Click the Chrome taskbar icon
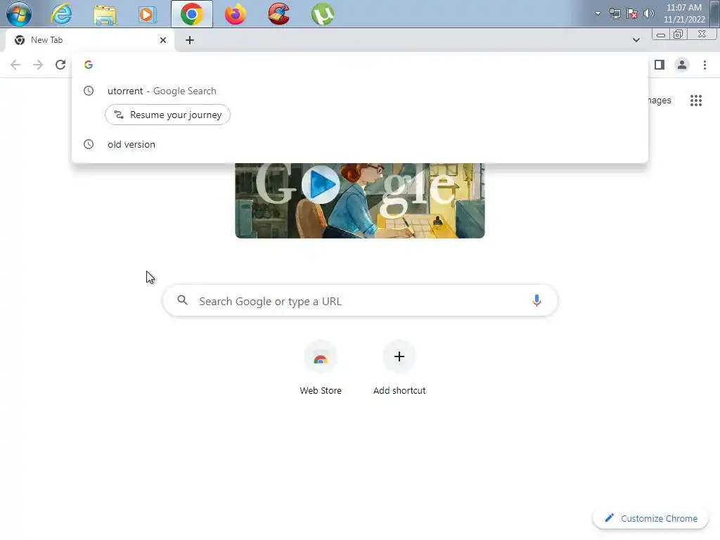720x540 pixels. tap(192, 14)
